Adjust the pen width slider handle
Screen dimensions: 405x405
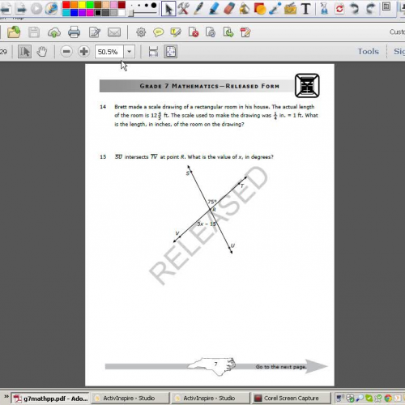point(131,13)
